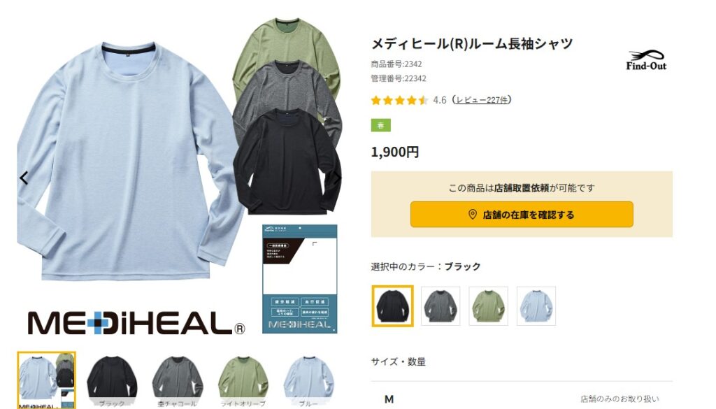Select the charcoal gray color swatch
This screenshot has width=716, height=409.
(x=441, y=306)
